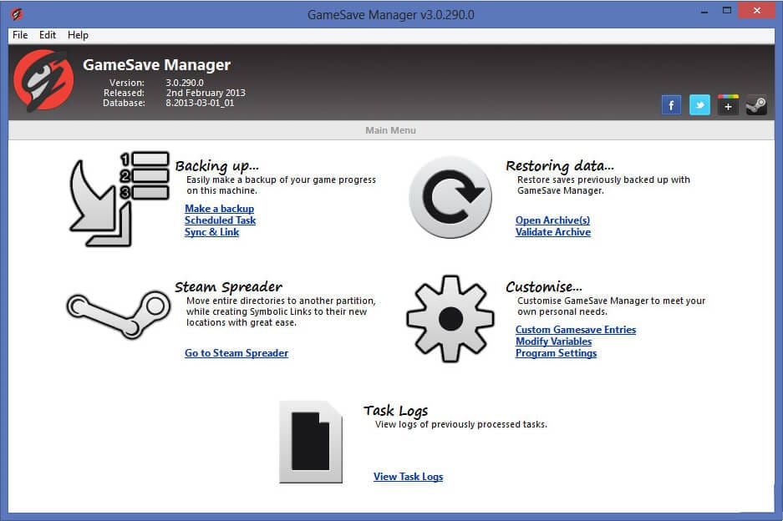This screenshot has width=783, height=521.
Task: Select the GameSave Manager logo badge
Action: [x=43, y=81]
